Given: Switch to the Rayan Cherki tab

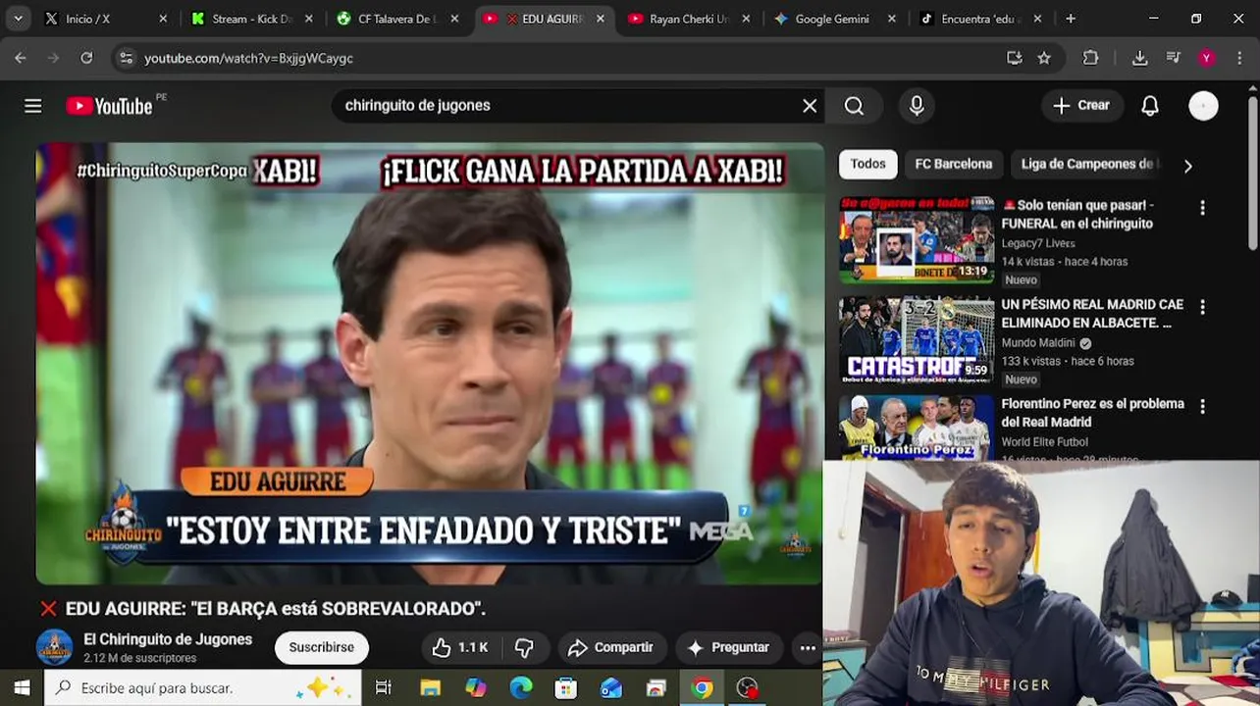Looking at the screenshot, I should [689, 19].
